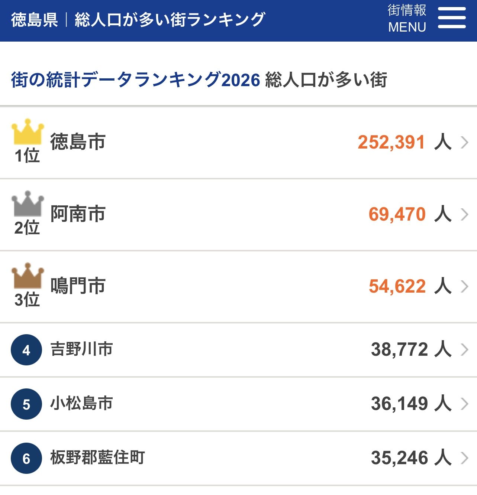Open the 阿南市 city link

click(78, 214)
